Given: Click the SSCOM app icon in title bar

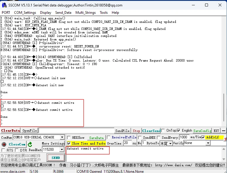Looking at the screenshot, I should 4,5.
